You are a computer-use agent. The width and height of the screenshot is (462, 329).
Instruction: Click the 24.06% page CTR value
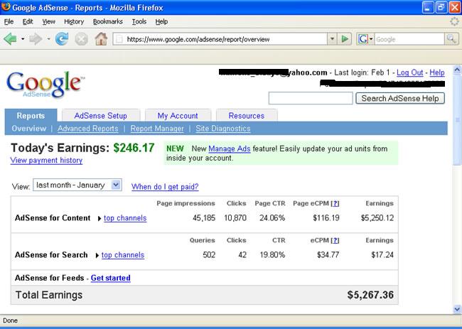(272, 218)
